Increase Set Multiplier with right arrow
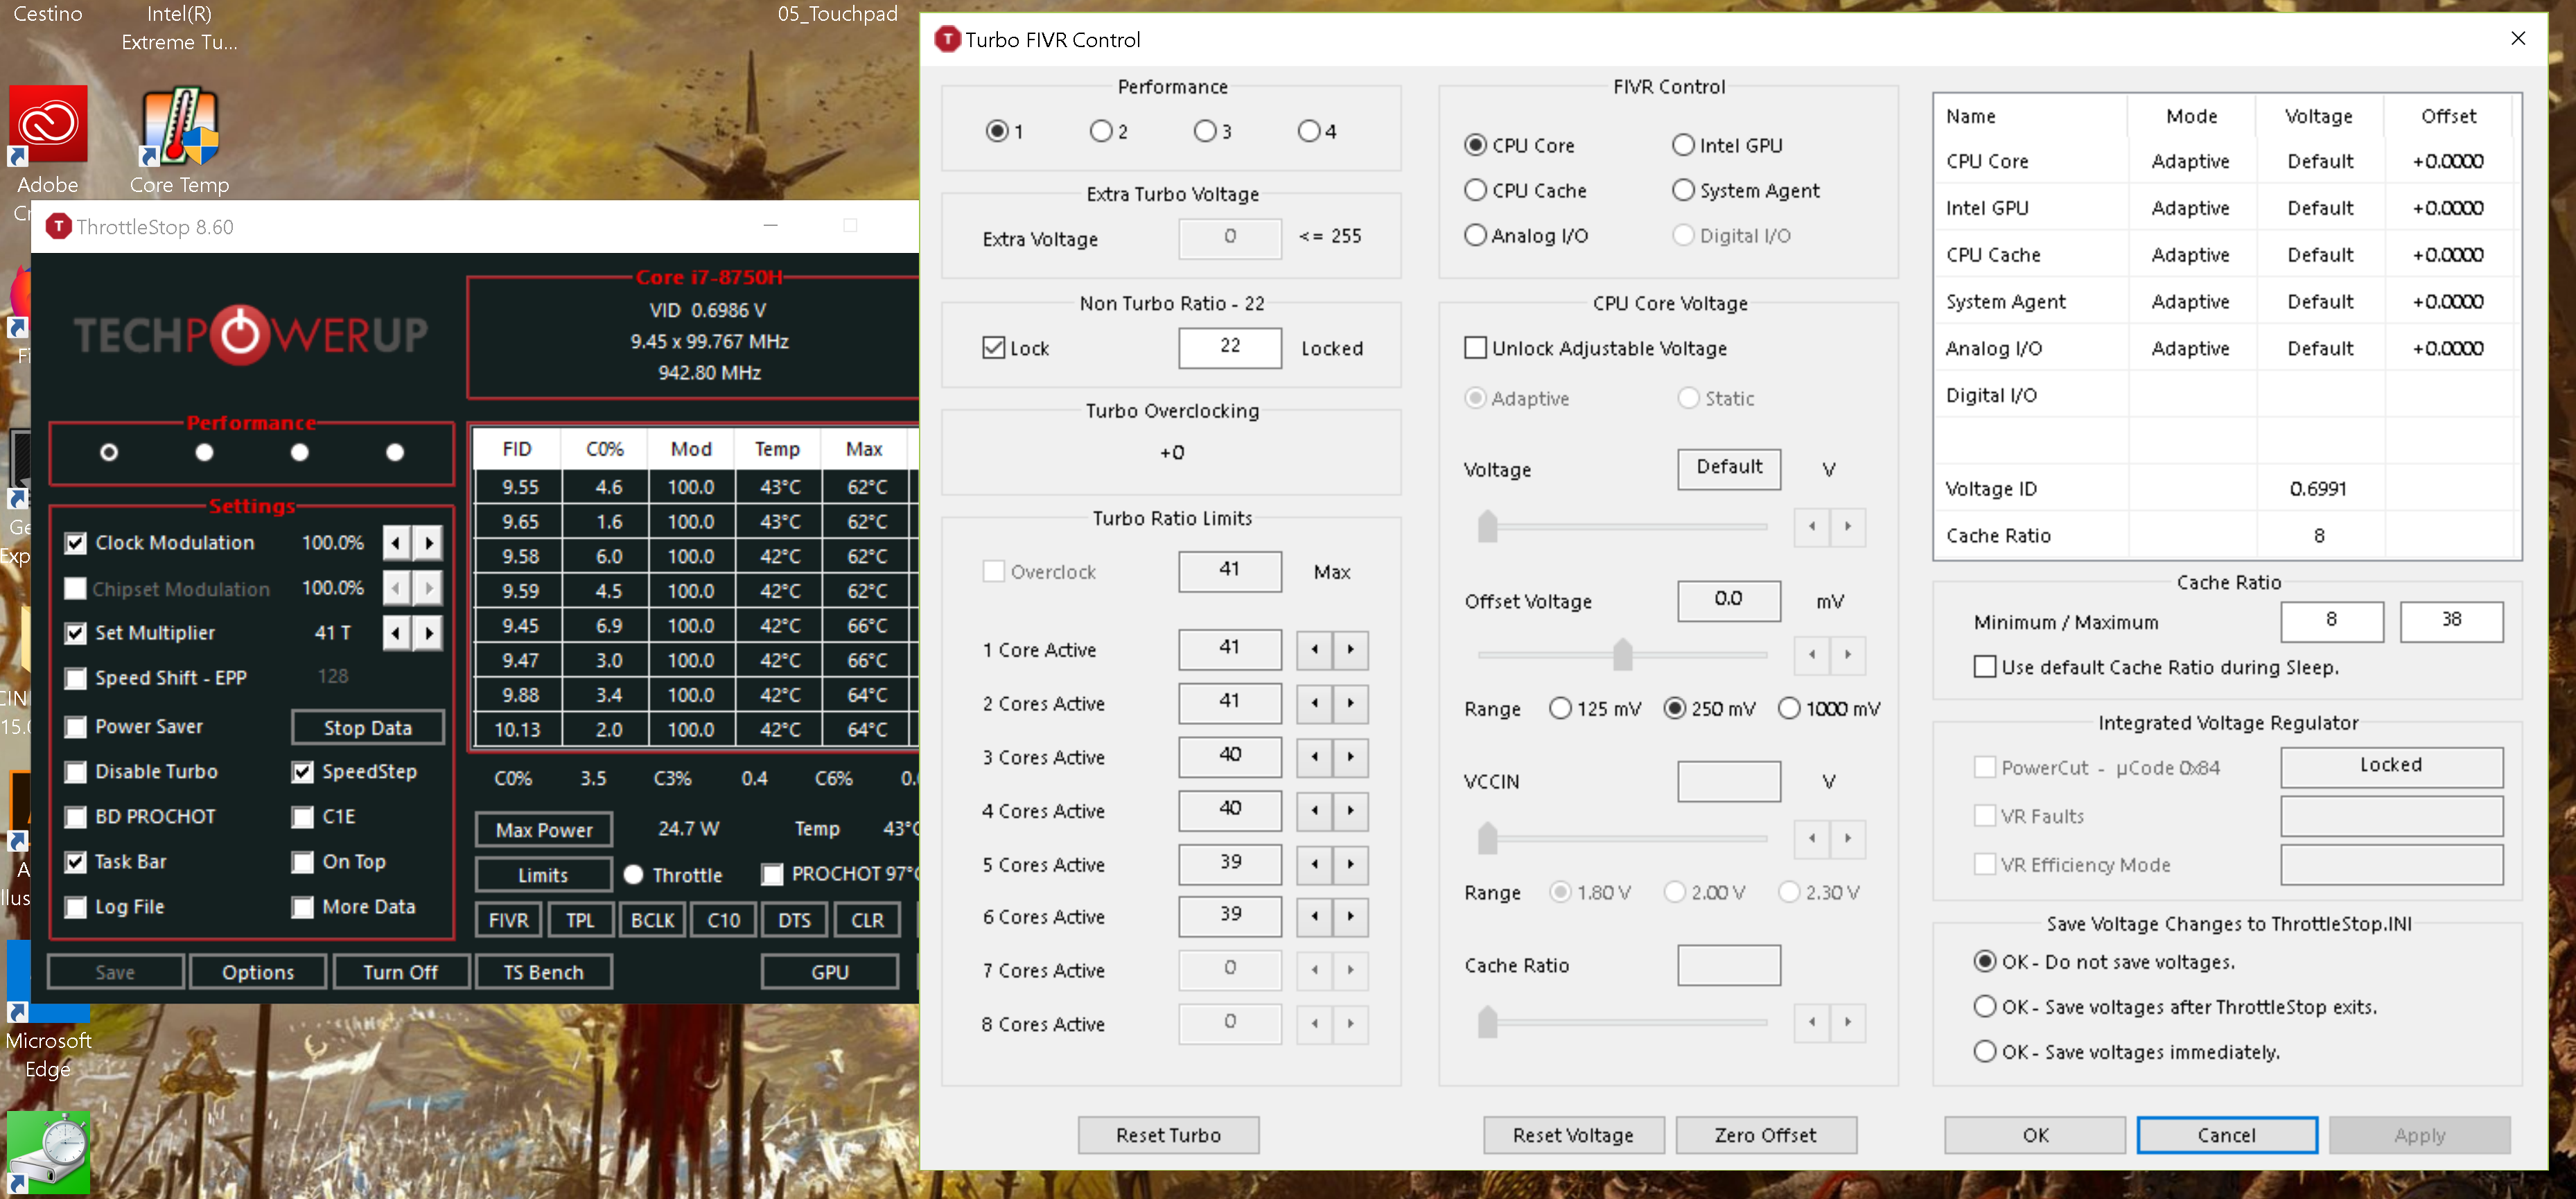The image size is (2576, 1199). pyautogui.click(x=429, y=633)
